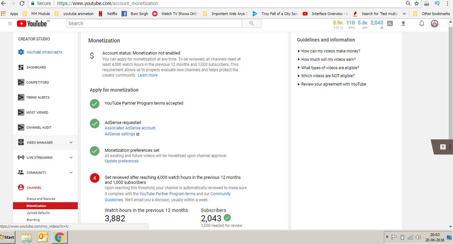Click the Windows Start button
The height and width of the screenshot is (244, 453).
[x=8, y=238]
